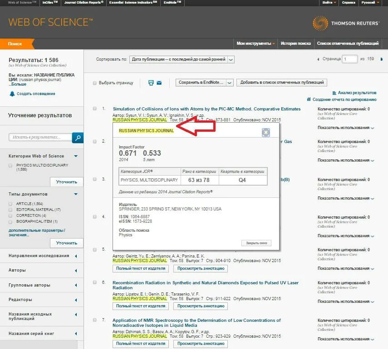
Task: Select checkbox for result 6
Action: click(x=94, y=282)
